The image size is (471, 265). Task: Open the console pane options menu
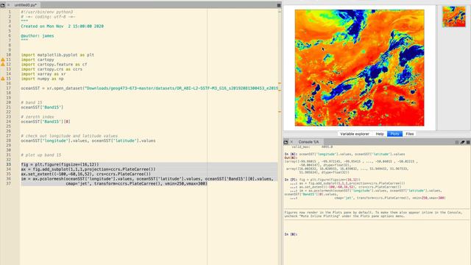468,142
